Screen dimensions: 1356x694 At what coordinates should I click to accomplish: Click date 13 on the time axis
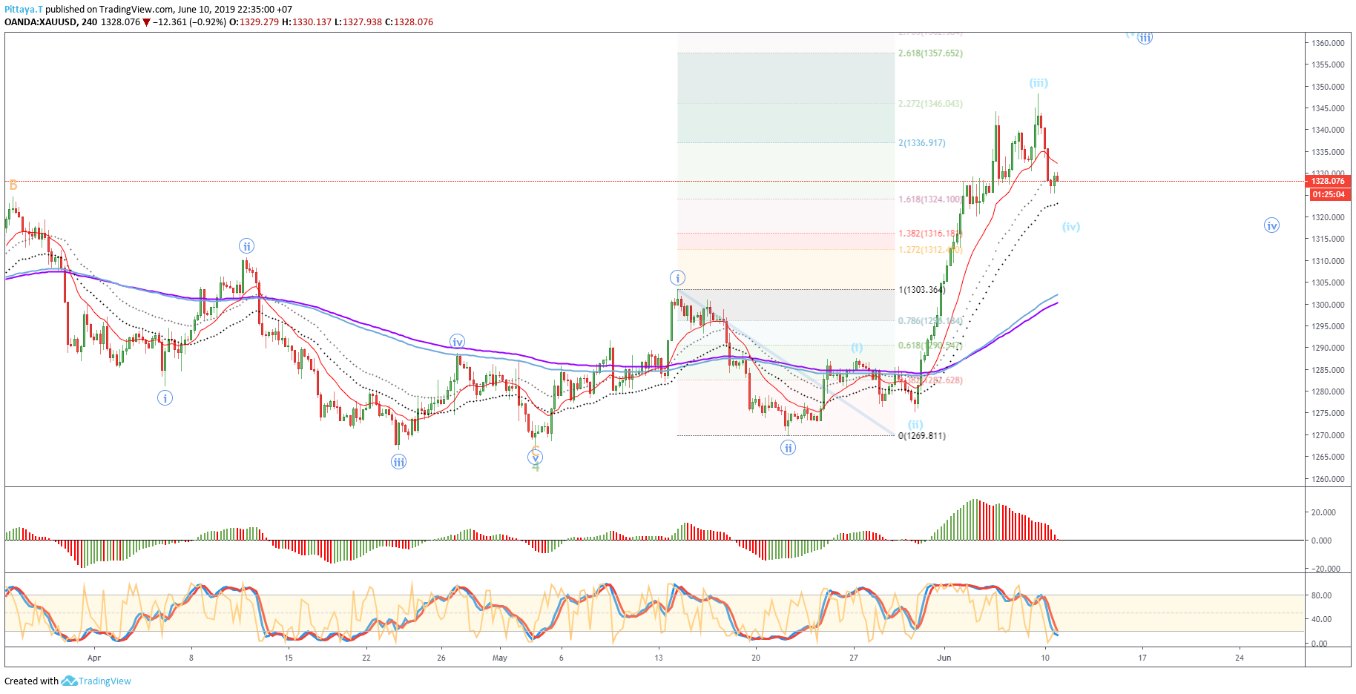659,658
